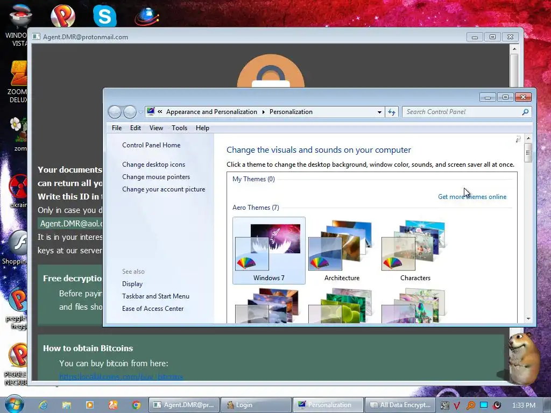Open Windows Explorer folder icon in taskbar
551x413 pixels.
[66, 405]
